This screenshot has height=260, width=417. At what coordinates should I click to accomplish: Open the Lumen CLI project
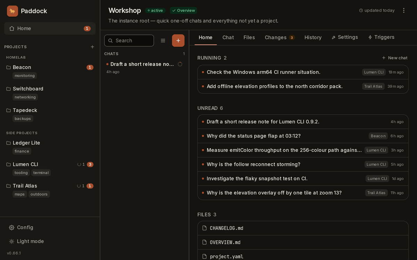(25, 164)
